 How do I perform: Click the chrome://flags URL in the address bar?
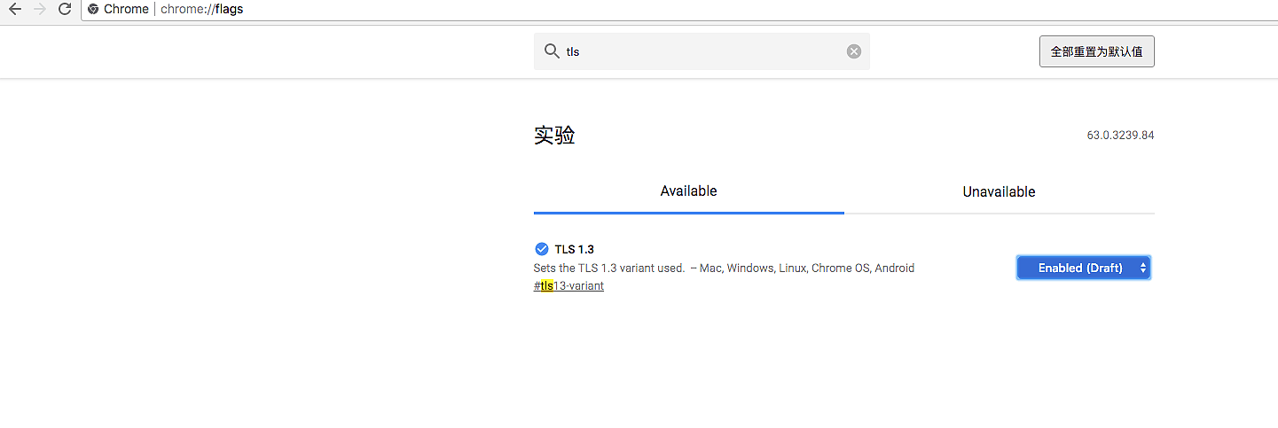201,10
